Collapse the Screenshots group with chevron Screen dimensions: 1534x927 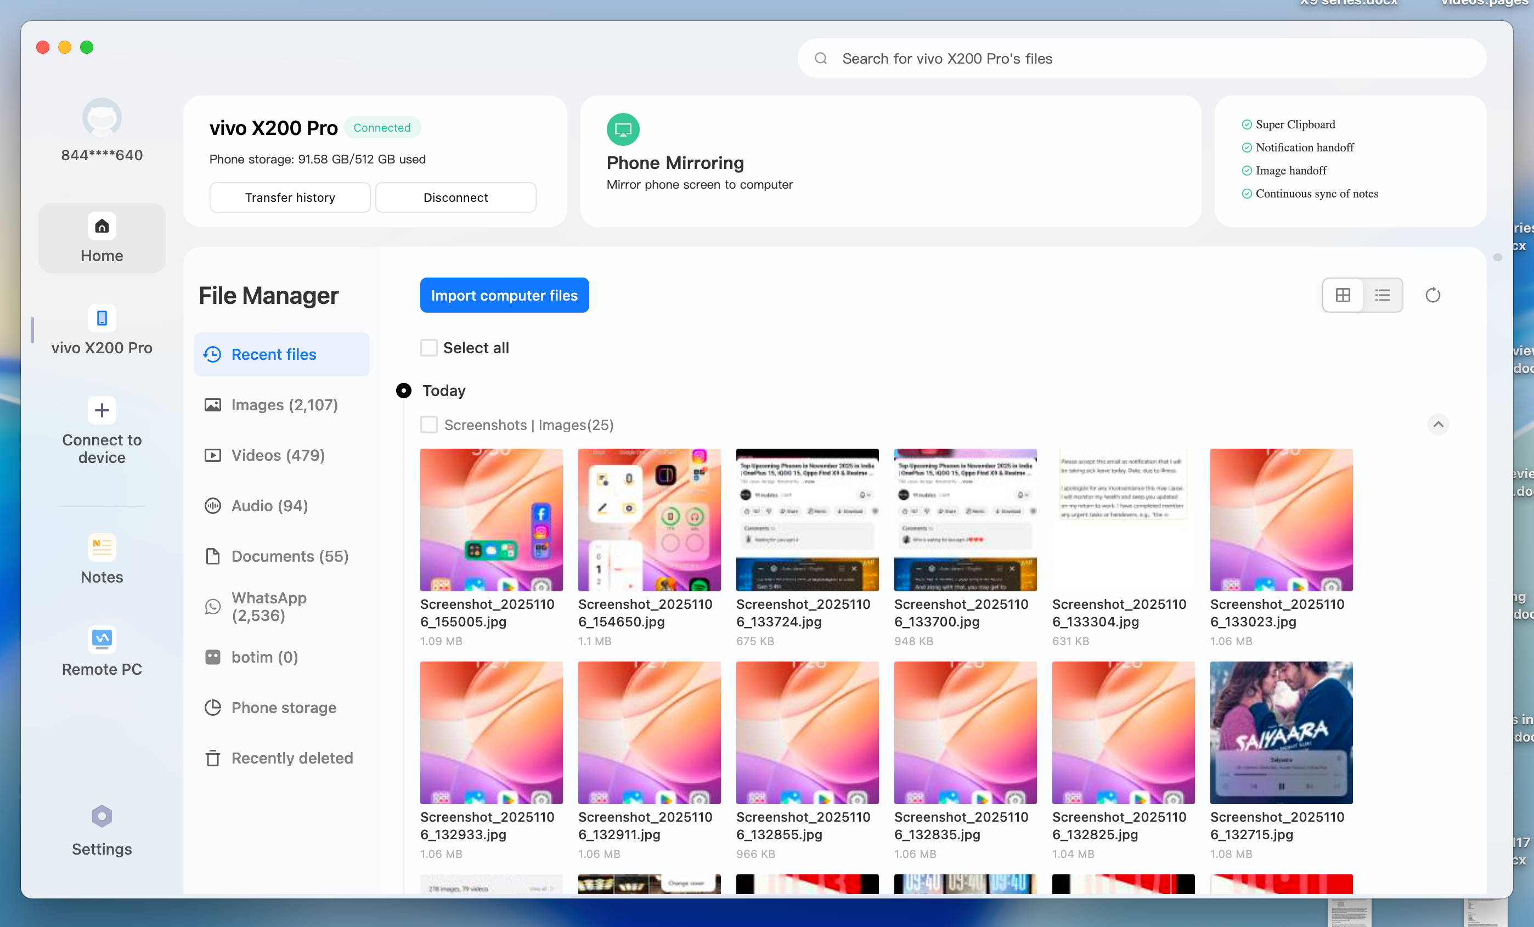tap(1437, 425)
